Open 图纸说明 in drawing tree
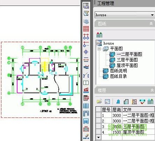The width and height of the screenshot is (155, 141). 119,71
